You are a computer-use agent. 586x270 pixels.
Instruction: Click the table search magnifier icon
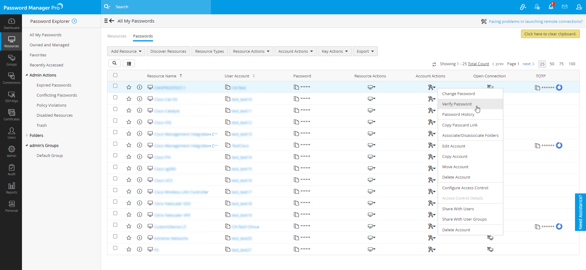(x=114, y=63)
